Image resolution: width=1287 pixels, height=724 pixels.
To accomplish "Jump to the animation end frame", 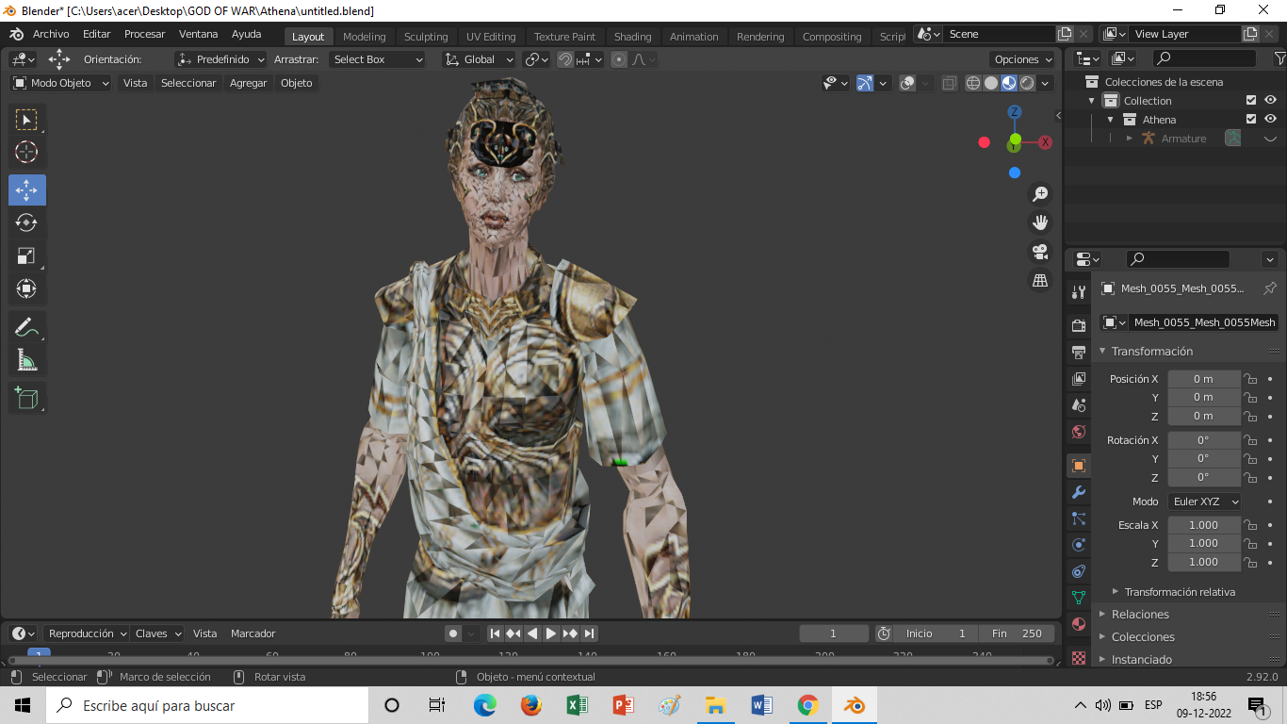I will 589,633.
